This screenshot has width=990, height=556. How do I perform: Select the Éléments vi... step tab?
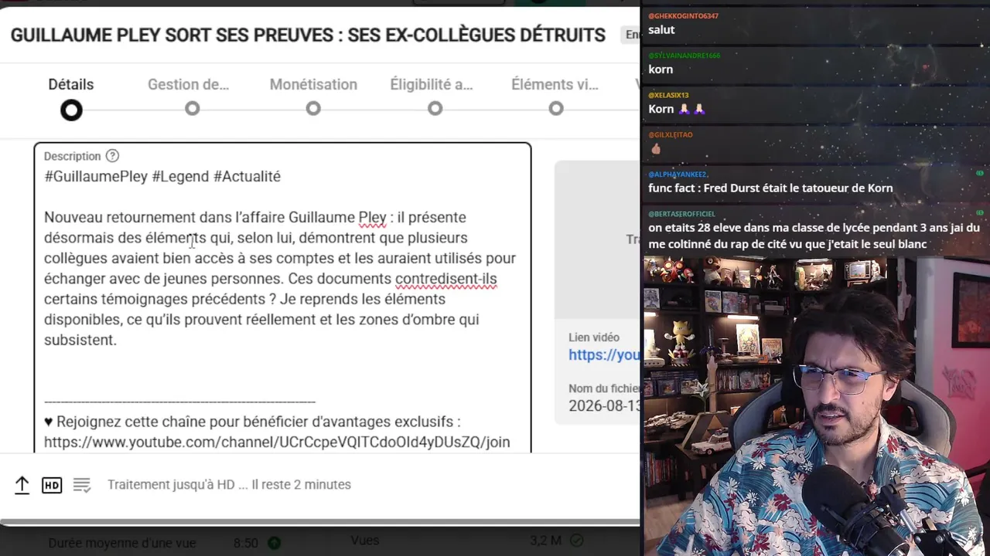[555, 85]
